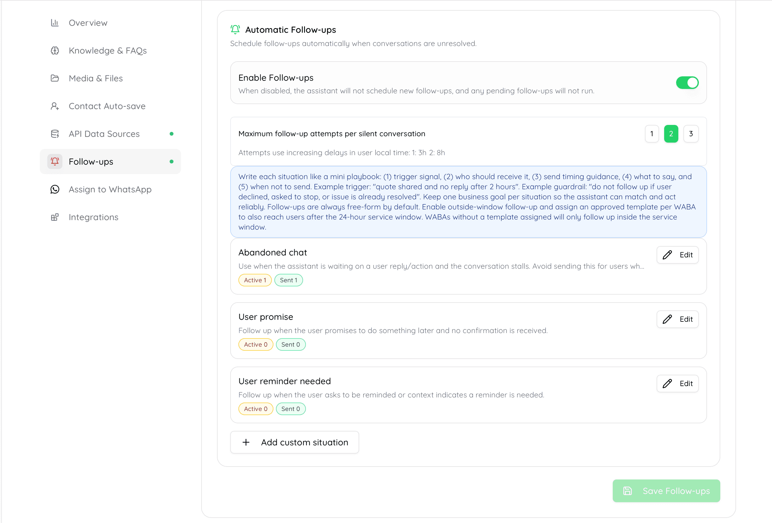
Task: Add custom situation
Action: click(295, 442)
